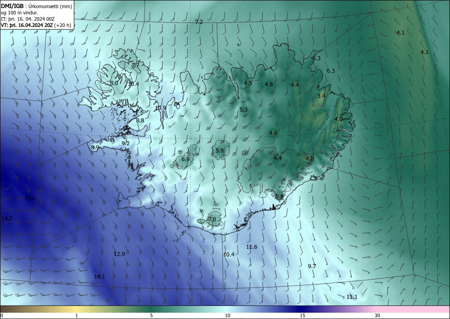Click the 11.1 value near the bottom edge
The image size is (450, 319).
point(352,297)
